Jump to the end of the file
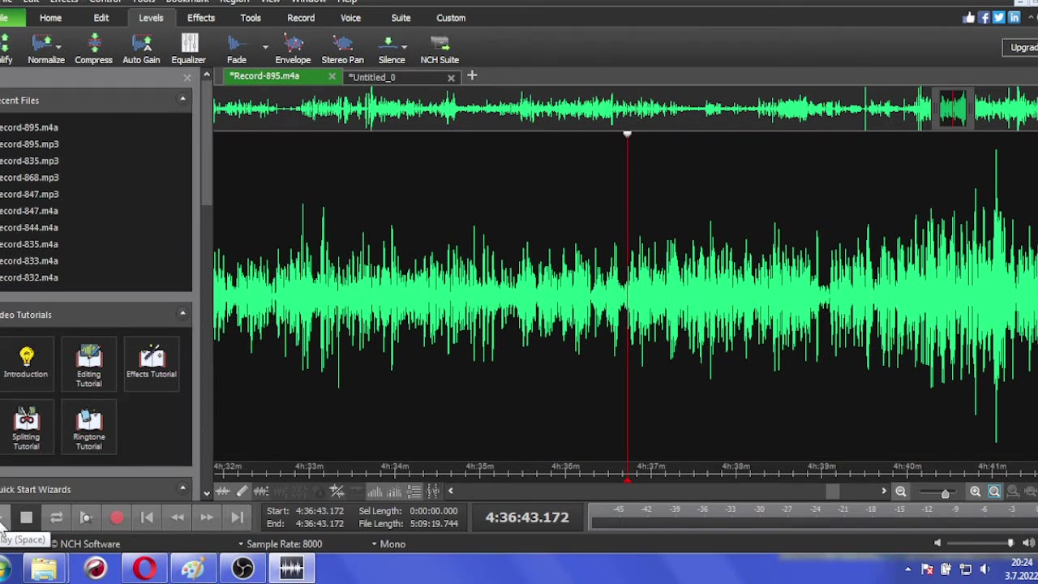The height and width of the screenshot is (584, 1038). 237,517
